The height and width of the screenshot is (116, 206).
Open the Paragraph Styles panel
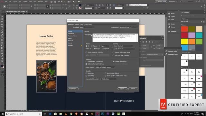click(172, 54)
